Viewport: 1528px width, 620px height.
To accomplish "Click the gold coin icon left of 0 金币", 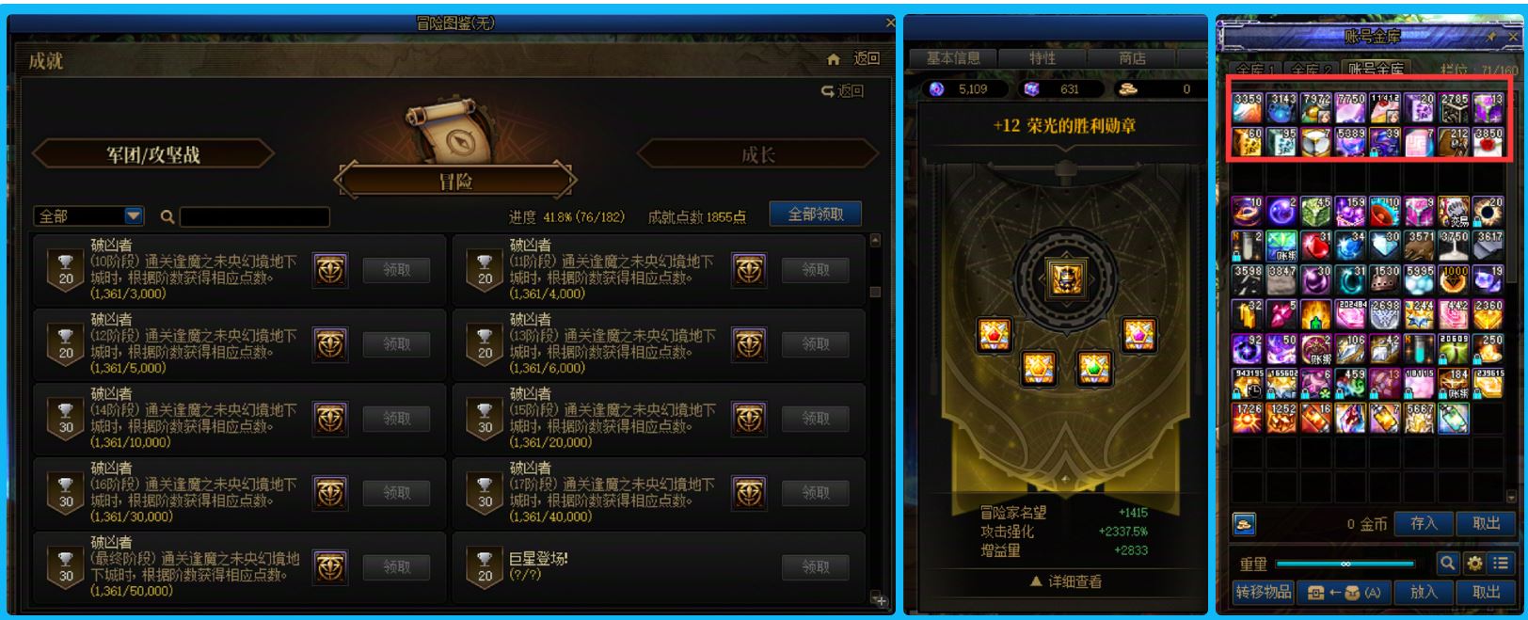I will point(1244,524).
